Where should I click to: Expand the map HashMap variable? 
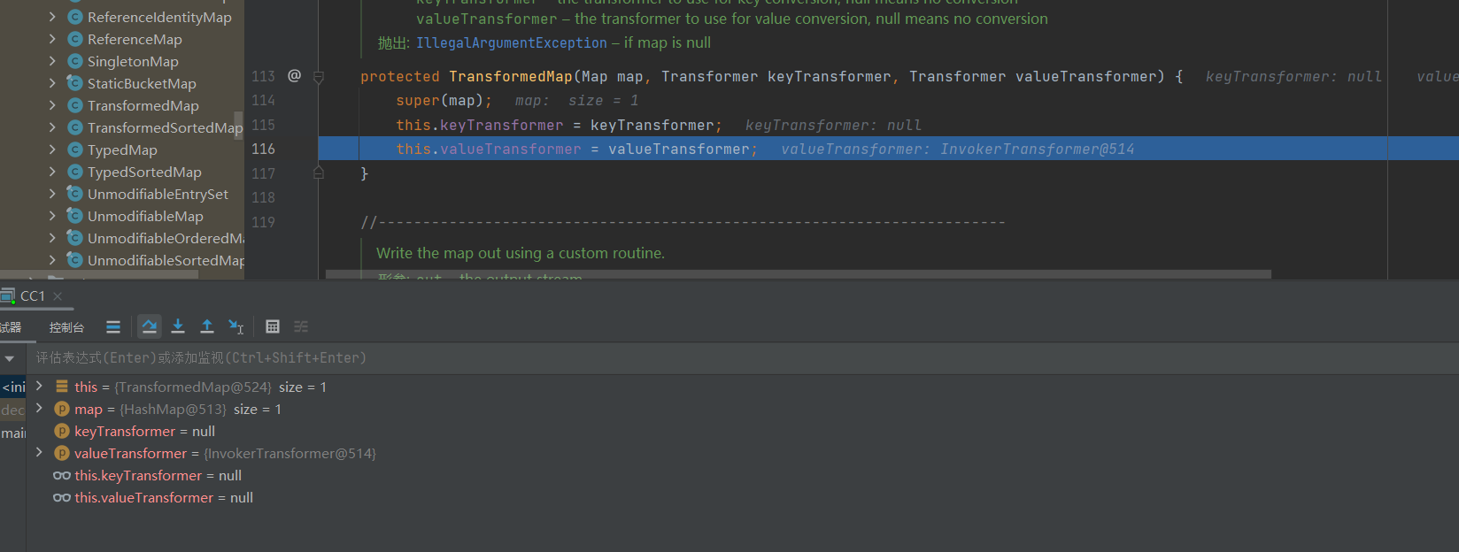coord(39,409)
